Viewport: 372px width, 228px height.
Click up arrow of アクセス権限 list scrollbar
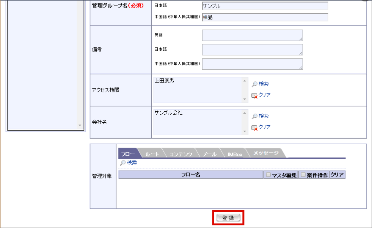tap(245, 81)
